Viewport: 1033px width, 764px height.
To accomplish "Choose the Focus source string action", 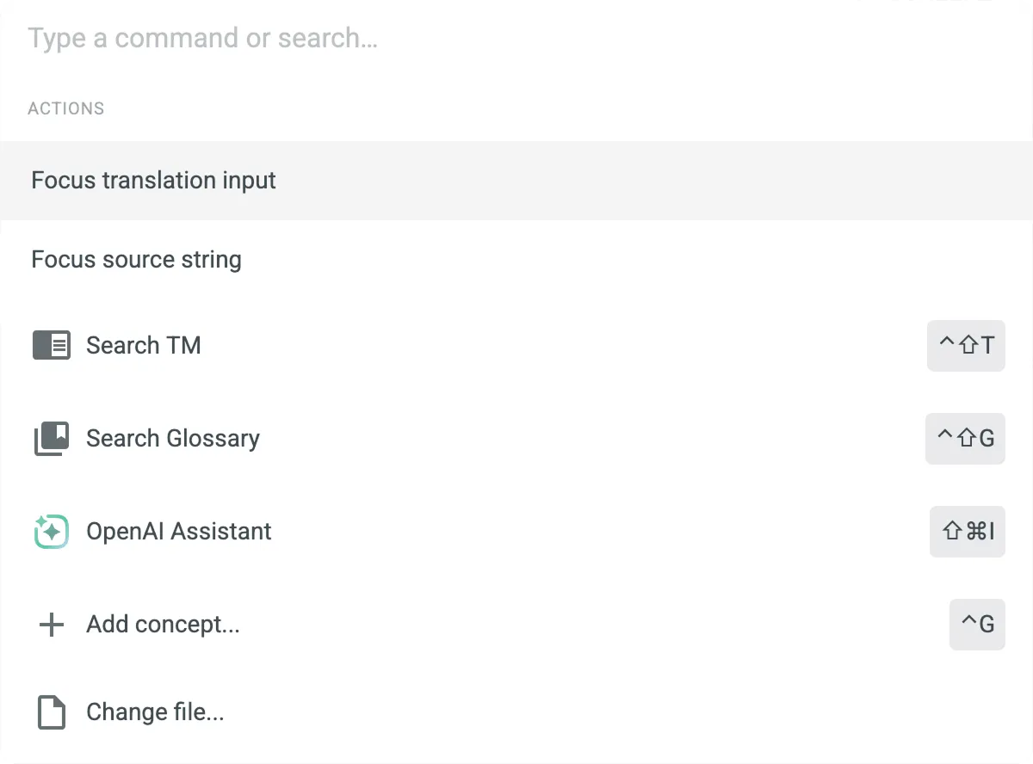I will pos(137,260).
